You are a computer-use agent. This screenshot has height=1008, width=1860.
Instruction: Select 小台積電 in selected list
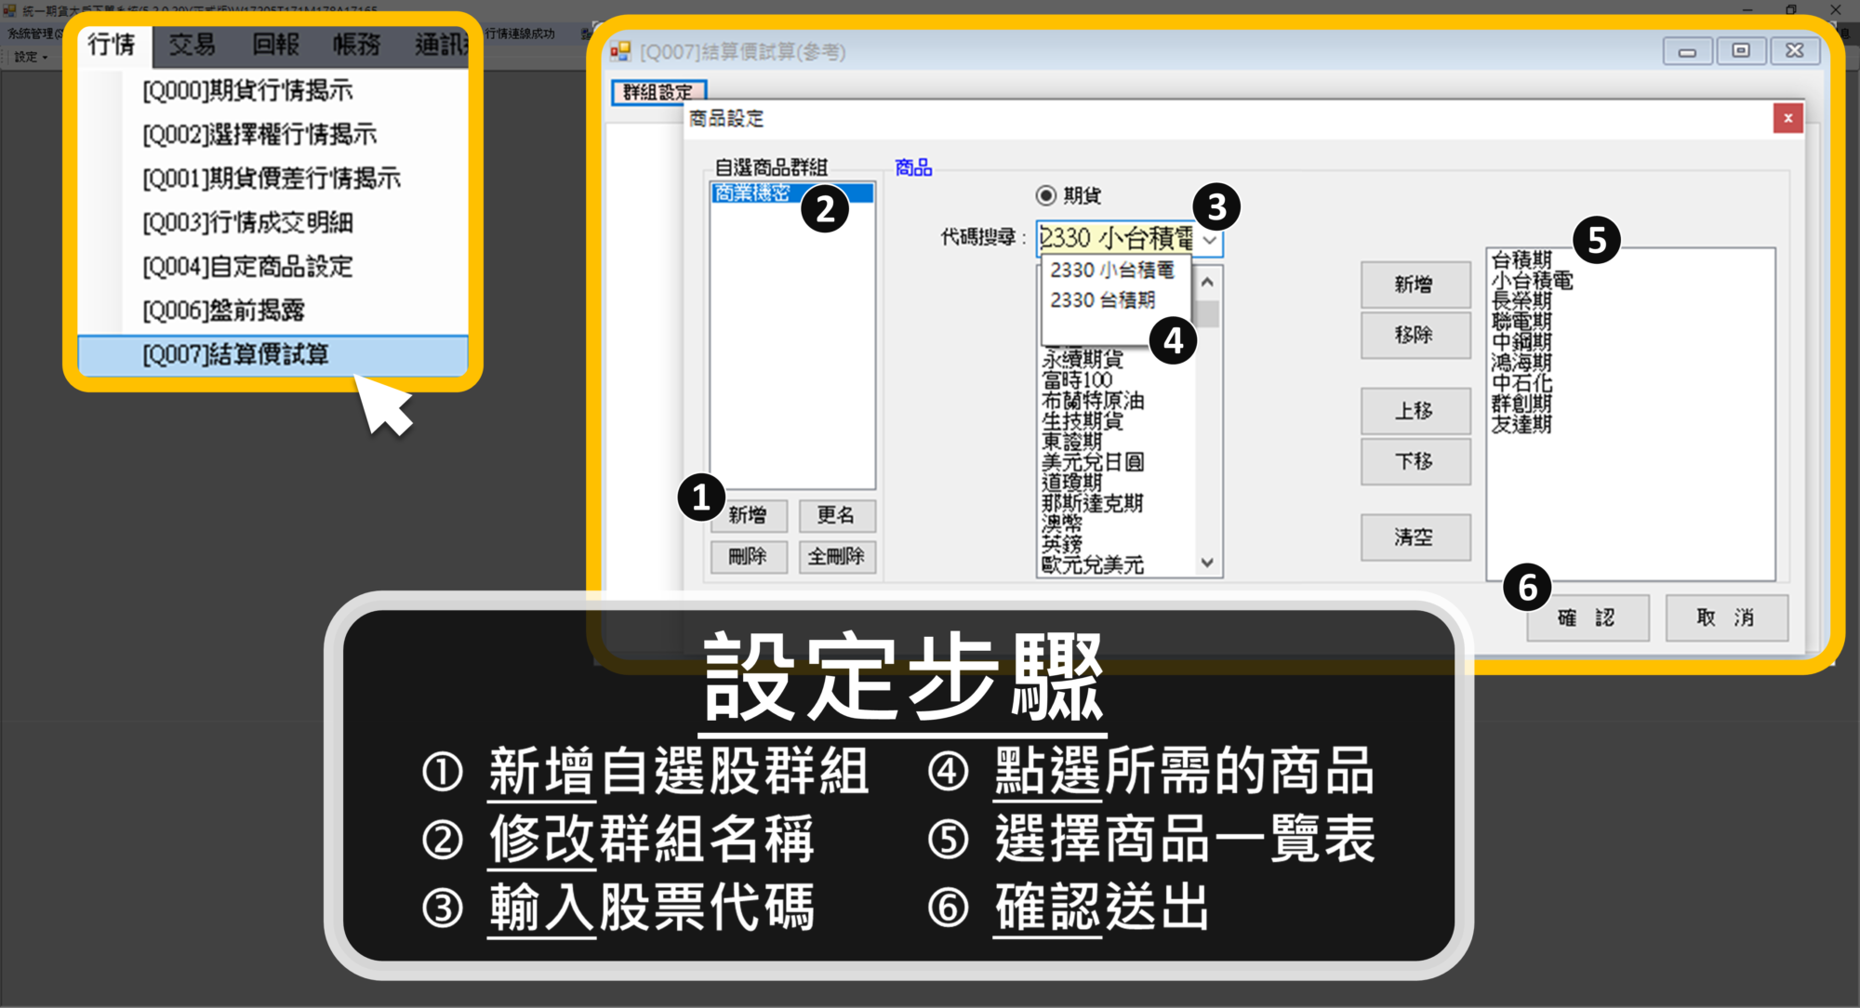pyautogui.click(x=1532, y=280)
